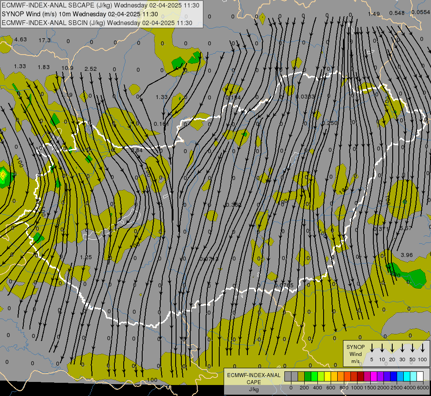Click the 2.52 value on the map
The image size is (431, 396).
(x=91, y=69)
